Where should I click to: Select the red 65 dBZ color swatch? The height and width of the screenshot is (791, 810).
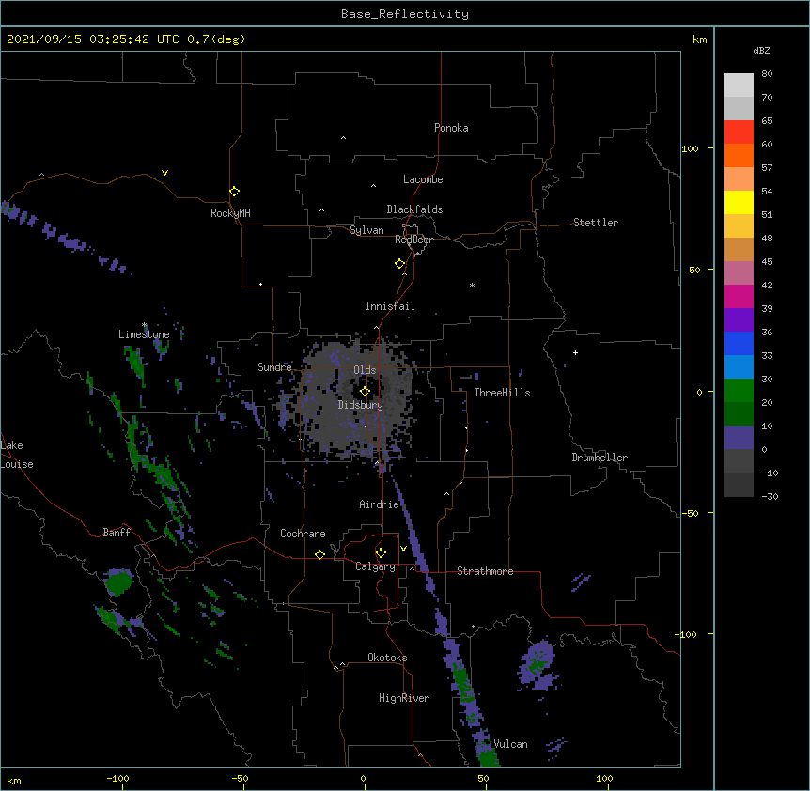pyautogui.click(x=739, y=132)
